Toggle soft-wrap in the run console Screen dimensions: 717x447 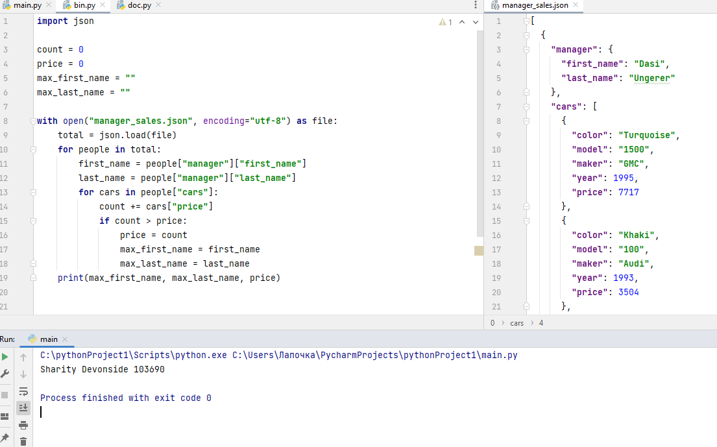click(23, 392)
